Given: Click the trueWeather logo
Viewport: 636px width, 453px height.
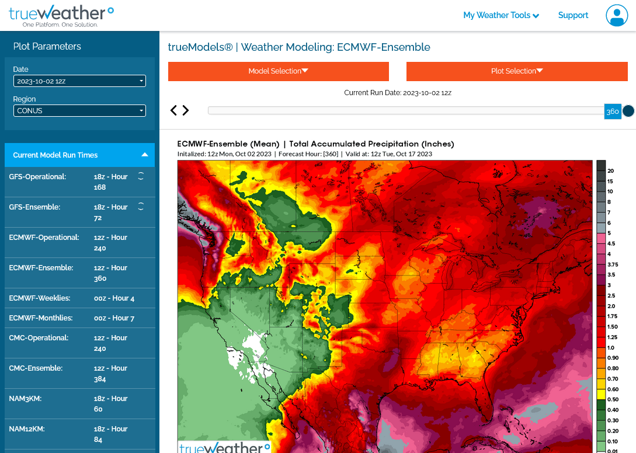Looking at the screenshot, I should 61,16.
